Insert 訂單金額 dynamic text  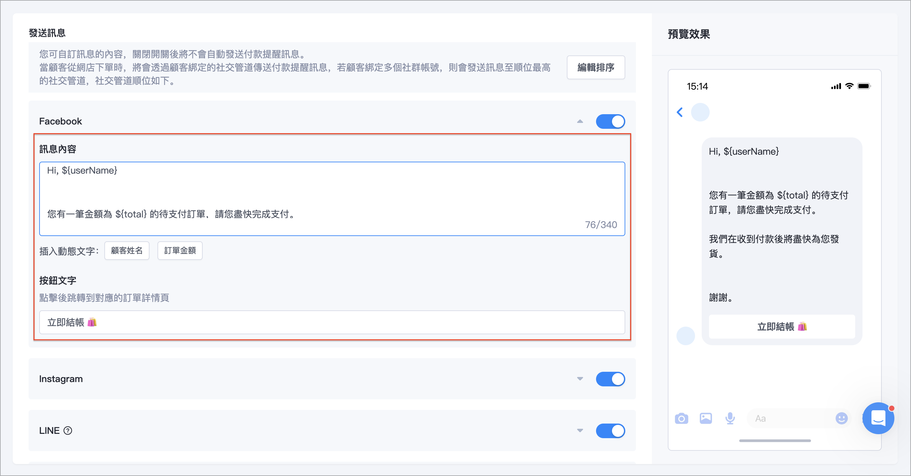[x=180, y=251]
